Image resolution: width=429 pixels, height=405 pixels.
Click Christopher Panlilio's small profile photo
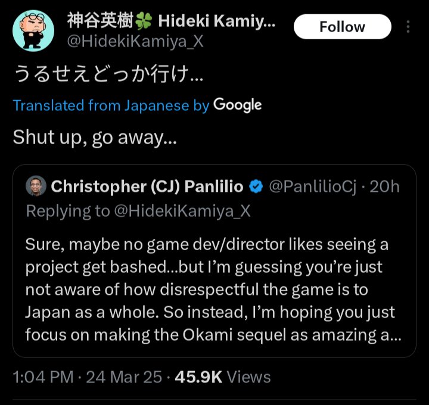(x=36, y=186)
